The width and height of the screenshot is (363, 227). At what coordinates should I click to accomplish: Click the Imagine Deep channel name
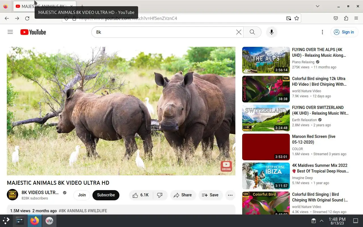pyautogui.click(x=302, y=178)
